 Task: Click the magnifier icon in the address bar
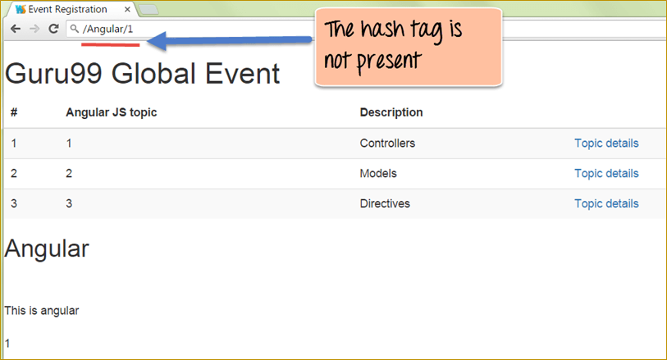74,29
